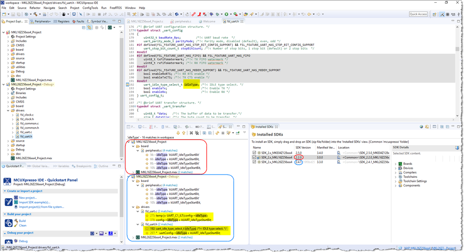
Task: Click the red boot/flash icon in toolbar
Action: 199,14
